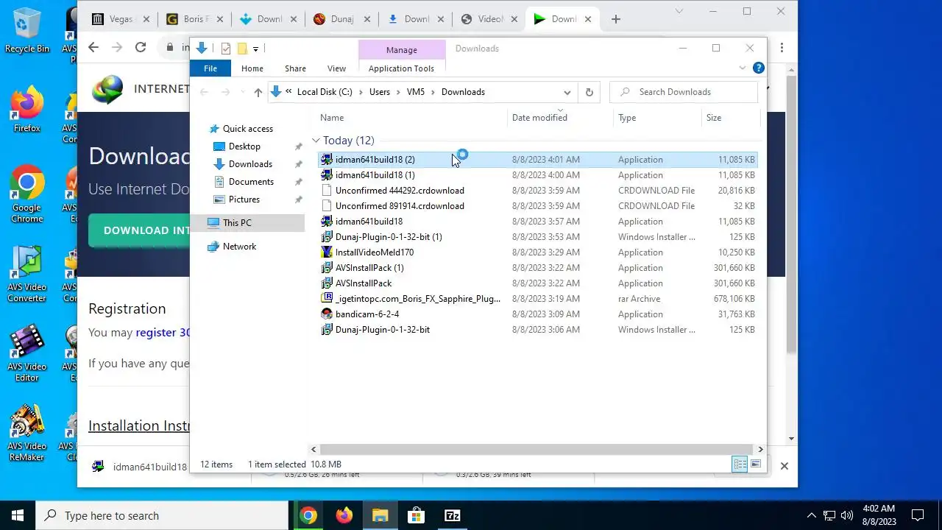Open a new Chrome tab
This screenshot has height=530, width=942.
616,19
